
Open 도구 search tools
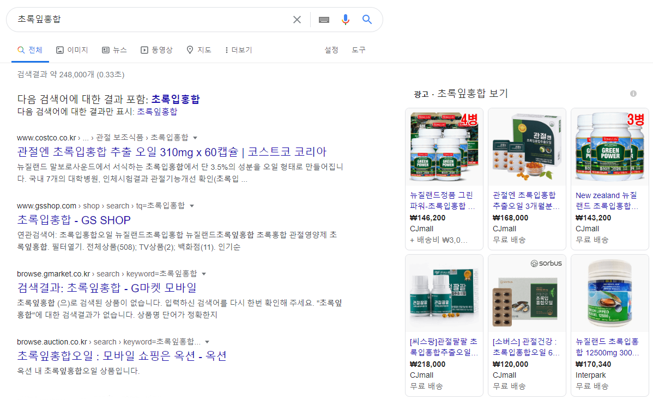pos(359,50)
